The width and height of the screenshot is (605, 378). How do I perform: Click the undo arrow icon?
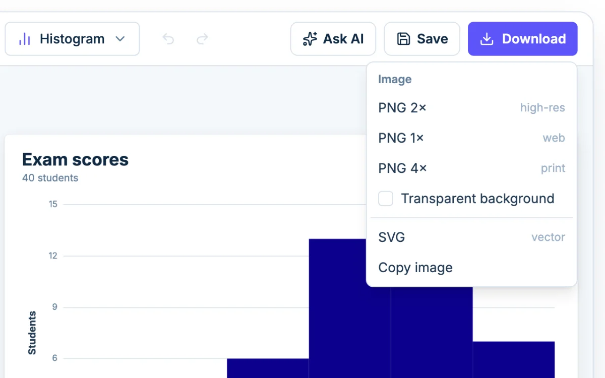(168, 39)
